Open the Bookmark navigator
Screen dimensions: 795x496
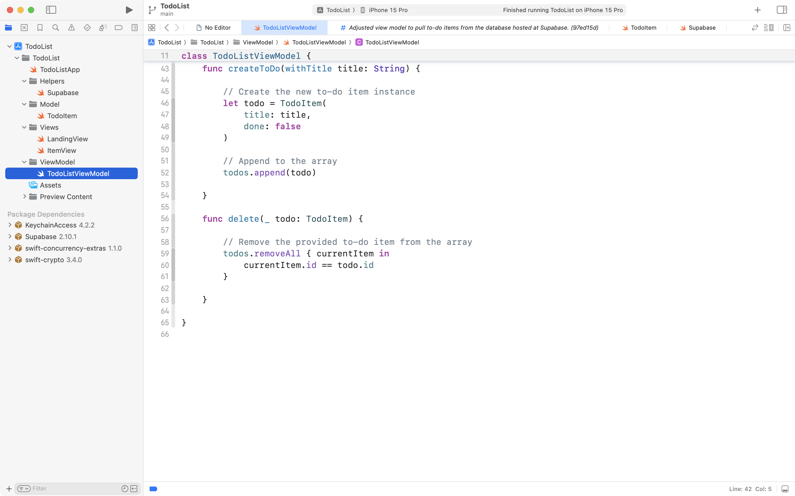click(x=40, y=28)
